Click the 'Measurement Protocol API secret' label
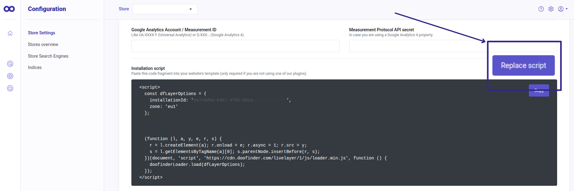Screen dimensions: 574x191 pyautogui.click(x=382, y=30)
